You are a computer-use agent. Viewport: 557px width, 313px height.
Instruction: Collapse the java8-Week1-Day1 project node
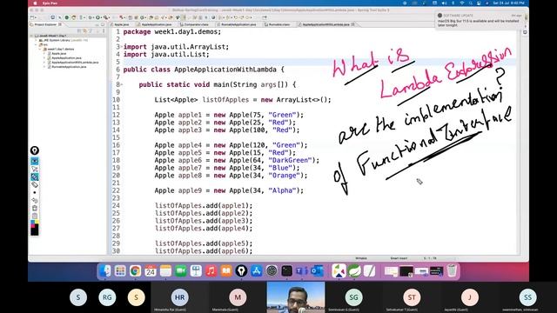[x=31, y=36]
